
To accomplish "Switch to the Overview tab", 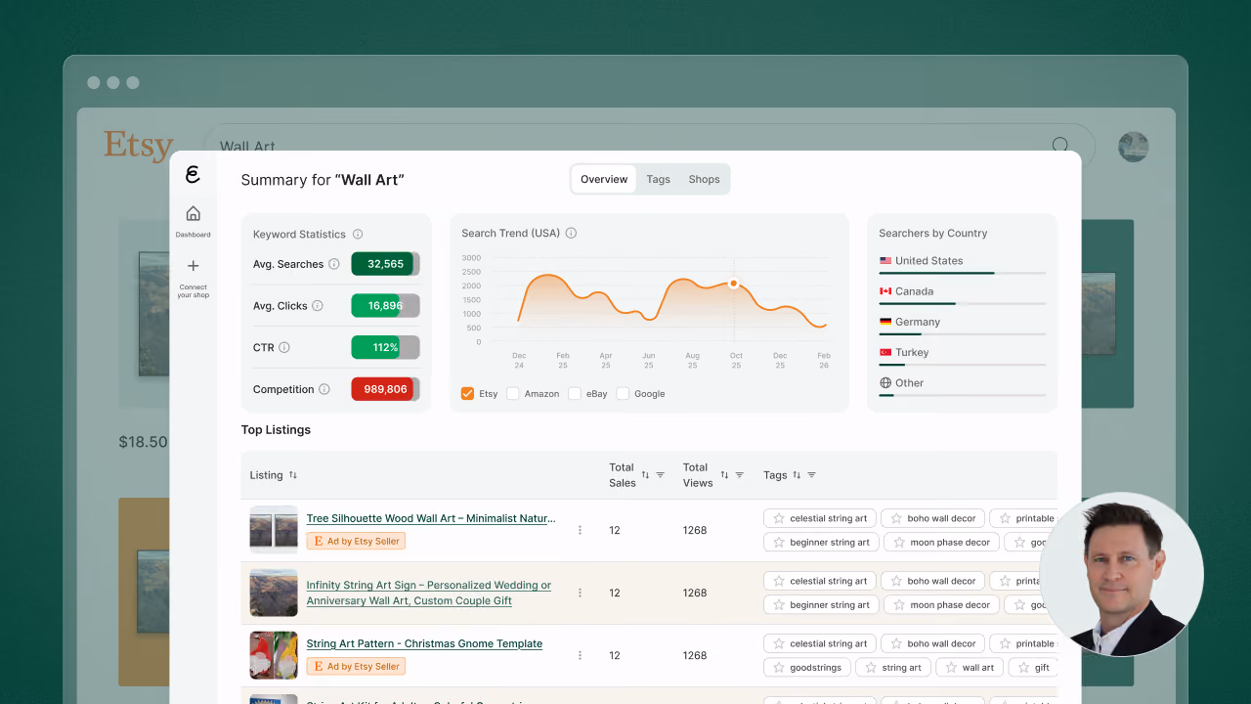I will click(x=604, y=179).
